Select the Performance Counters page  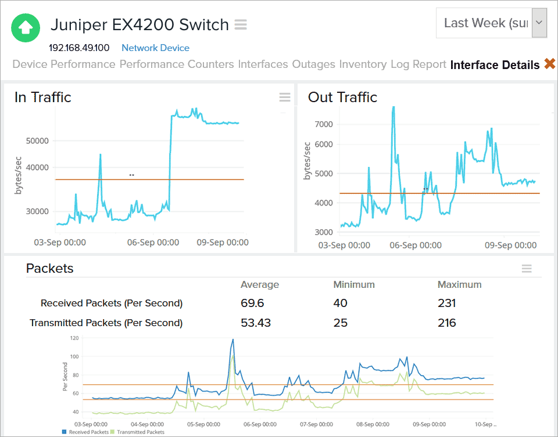pyautogui.click(x=176, y=64)
